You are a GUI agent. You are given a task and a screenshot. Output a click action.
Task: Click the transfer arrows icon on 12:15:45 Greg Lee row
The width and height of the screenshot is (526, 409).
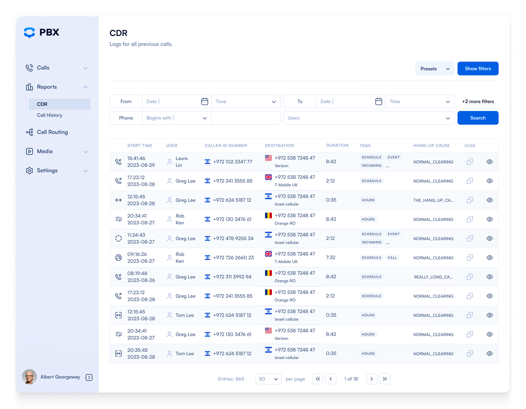click(118, 200)
